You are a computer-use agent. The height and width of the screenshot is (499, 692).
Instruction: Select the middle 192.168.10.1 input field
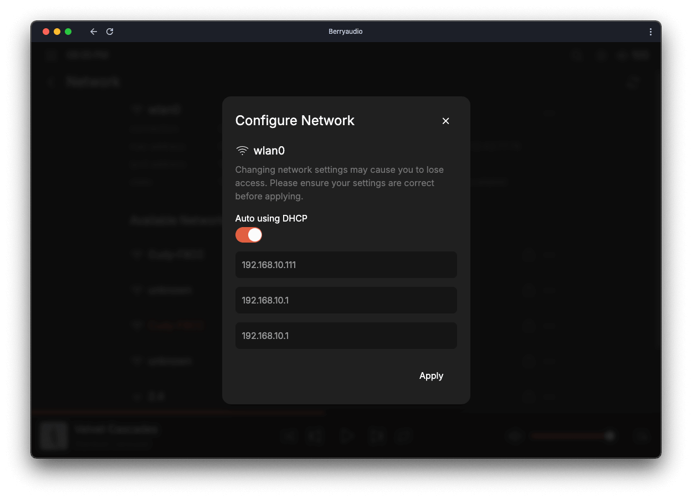[x=346, y=300]
